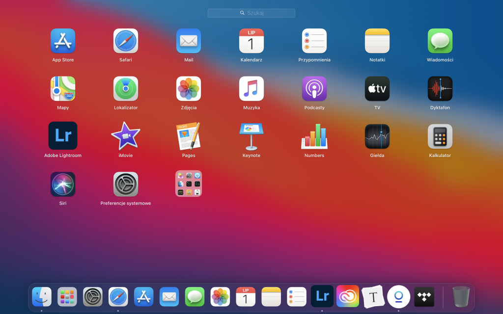Launch Przypomnienia app
The image size is (503, 314).
(314, 41)
